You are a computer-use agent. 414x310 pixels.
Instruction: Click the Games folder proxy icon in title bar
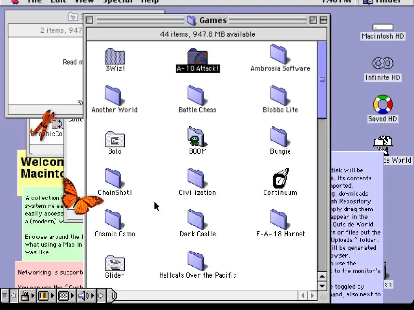click(191, 20)
